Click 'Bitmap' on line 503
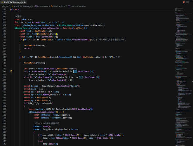 [36, 22]
